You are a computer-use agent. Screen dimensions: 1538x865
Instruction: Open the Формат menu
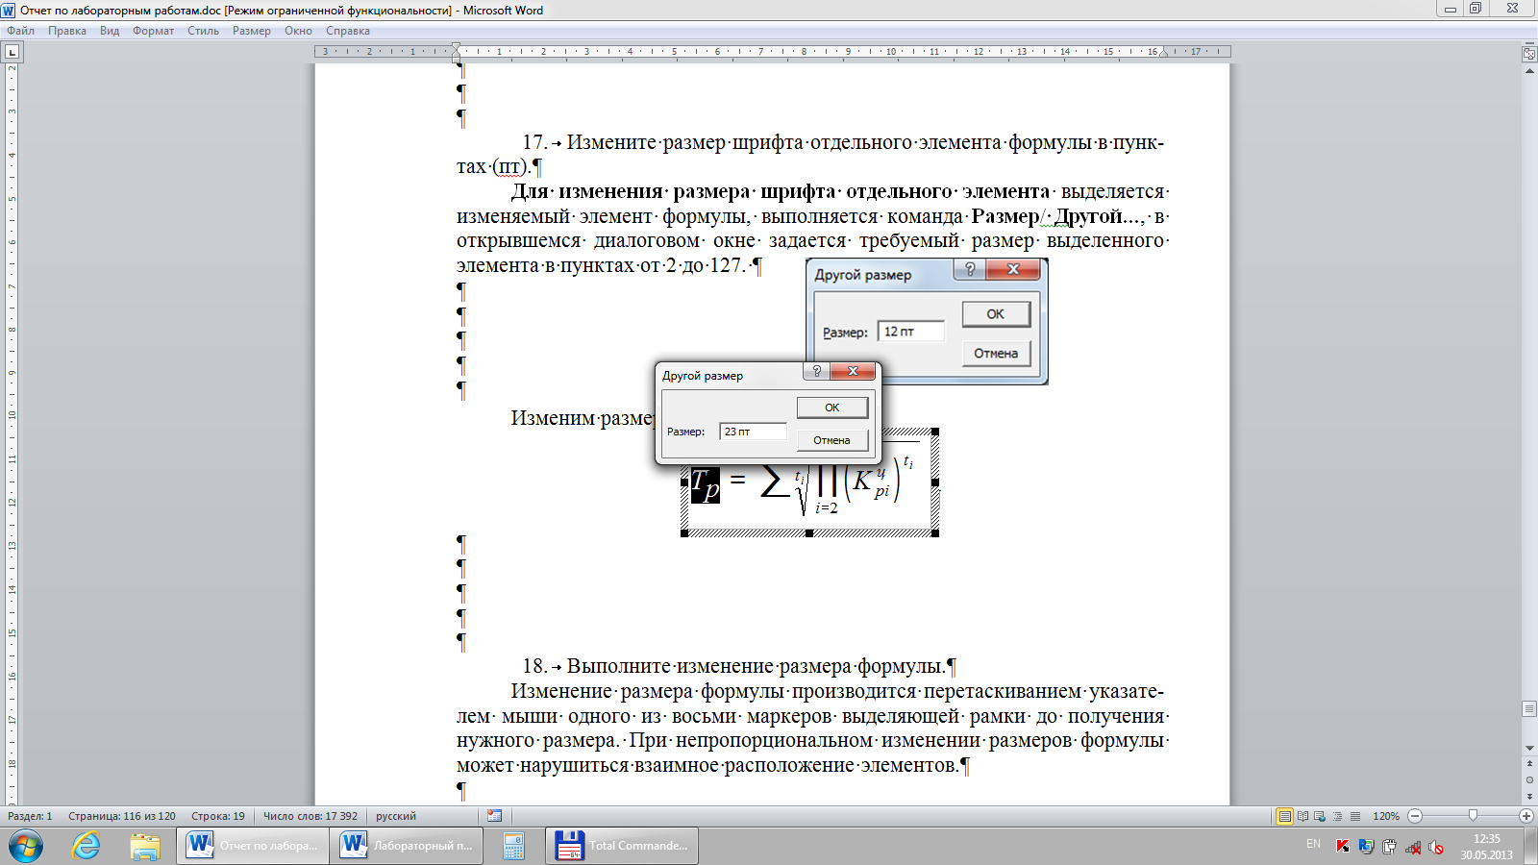pyautogui.click(x=154, y=31)
